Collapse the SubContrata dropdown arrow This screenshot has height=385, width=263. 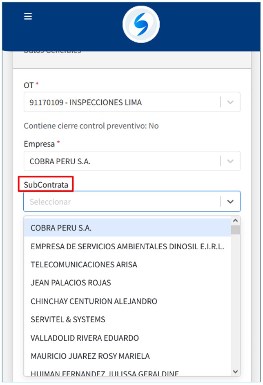(x=230, y=201)
